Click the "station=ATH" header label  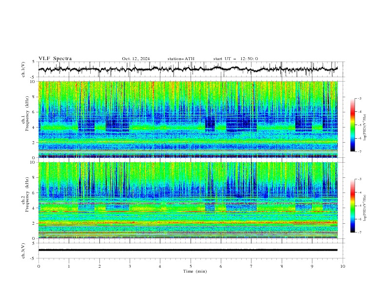pos(181,59)
